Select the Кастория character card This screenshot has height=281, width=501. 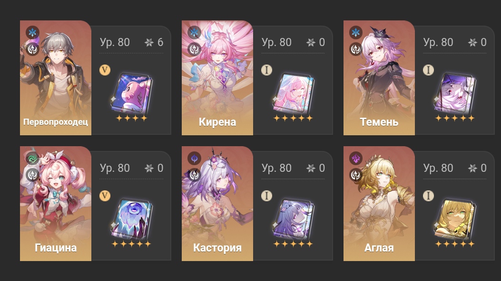click(x=217, y=204)
